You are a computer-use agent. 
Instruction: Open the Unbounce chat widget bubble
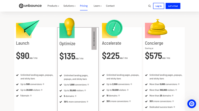pos(192,104)
